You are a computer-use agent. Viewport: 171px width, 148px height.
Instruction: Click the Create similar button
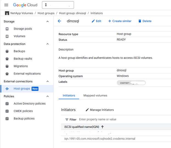[120, 21]
